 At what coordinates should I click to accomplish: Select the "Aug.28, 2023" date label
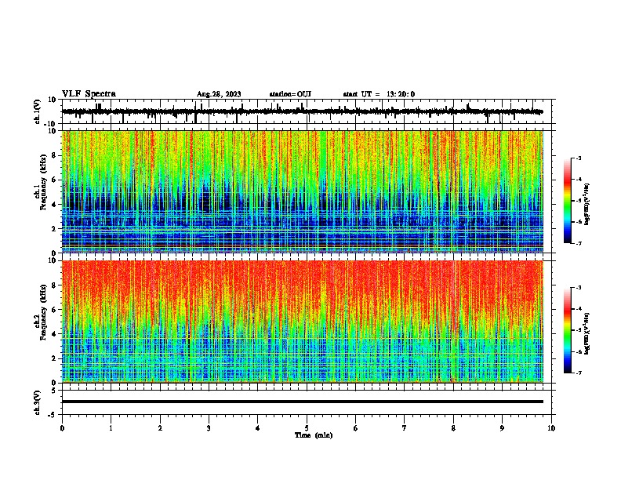(219, 94)
